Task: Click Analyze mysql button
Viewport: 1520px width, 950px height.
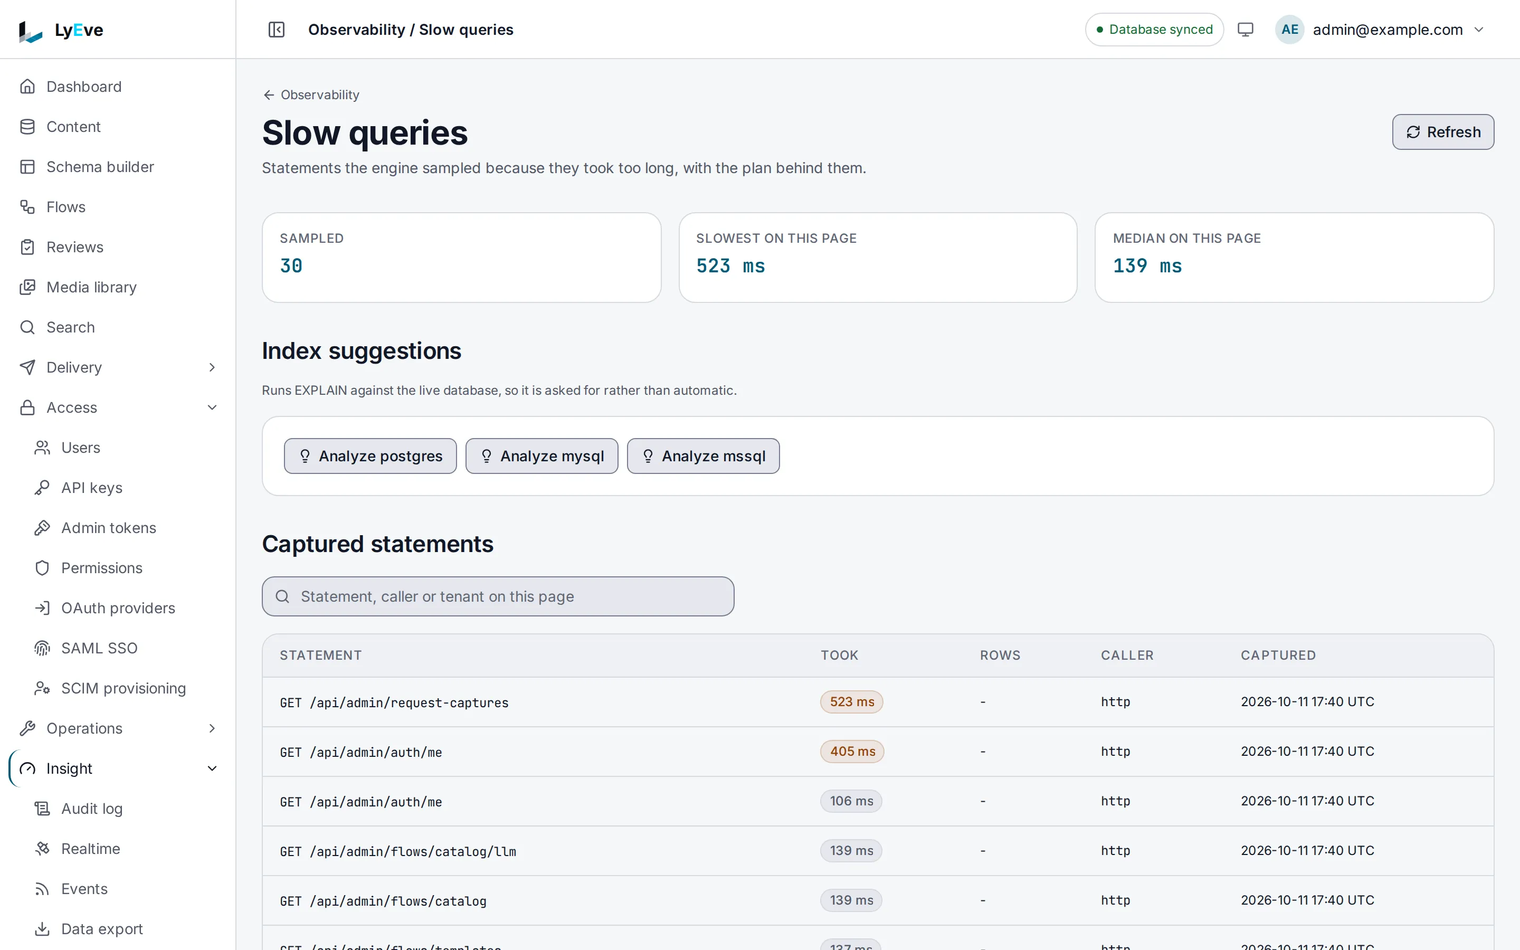Action: [x=541, y=456]
